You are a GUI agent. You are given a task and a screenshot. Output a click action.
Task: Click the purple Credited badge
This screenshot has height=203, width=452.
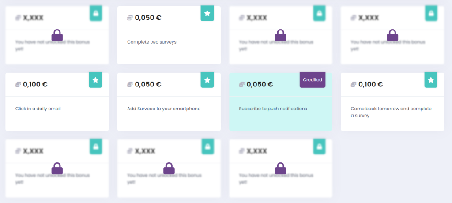pyautogui.click(x=313, y=80)
